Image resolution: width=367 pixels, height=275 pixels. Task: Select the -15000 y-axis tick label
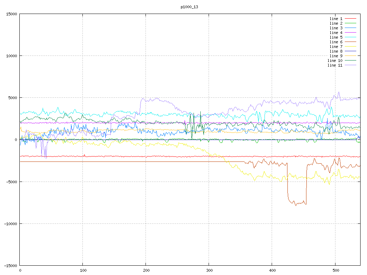pos(9,265)
